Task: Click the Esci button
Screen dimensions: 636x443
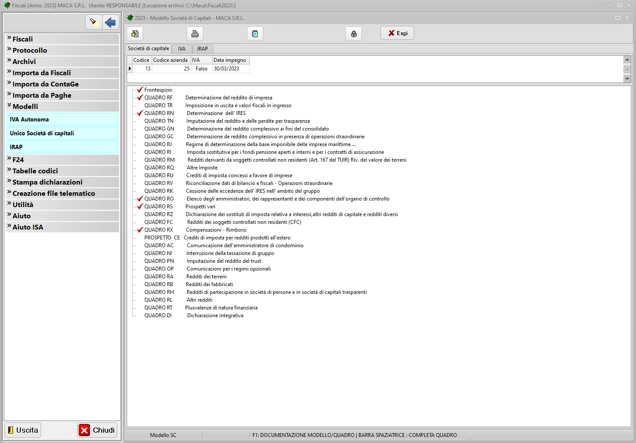Action: click(x=397, y=33)
